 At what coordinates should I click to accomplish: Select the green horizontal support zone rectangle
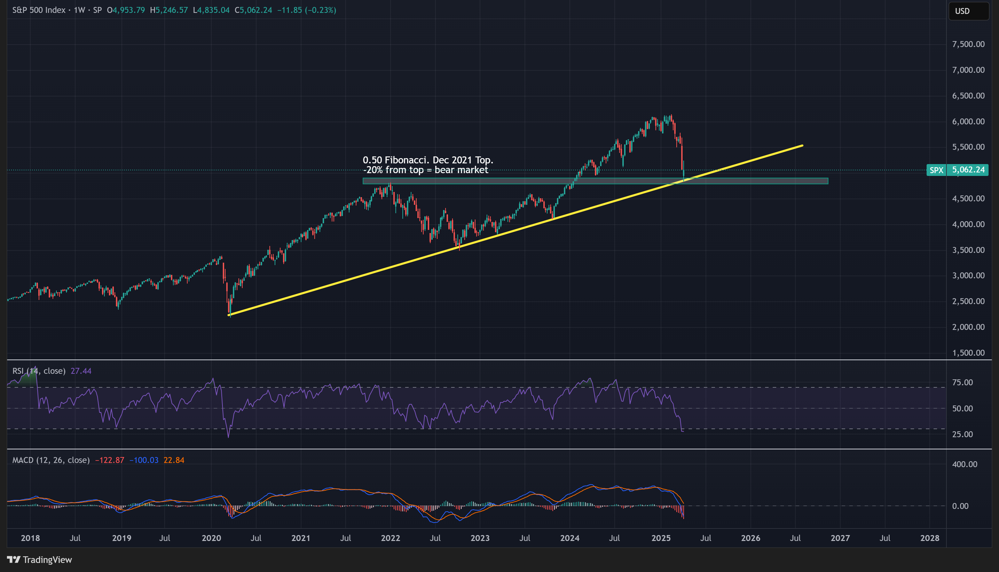coord(595,181)
